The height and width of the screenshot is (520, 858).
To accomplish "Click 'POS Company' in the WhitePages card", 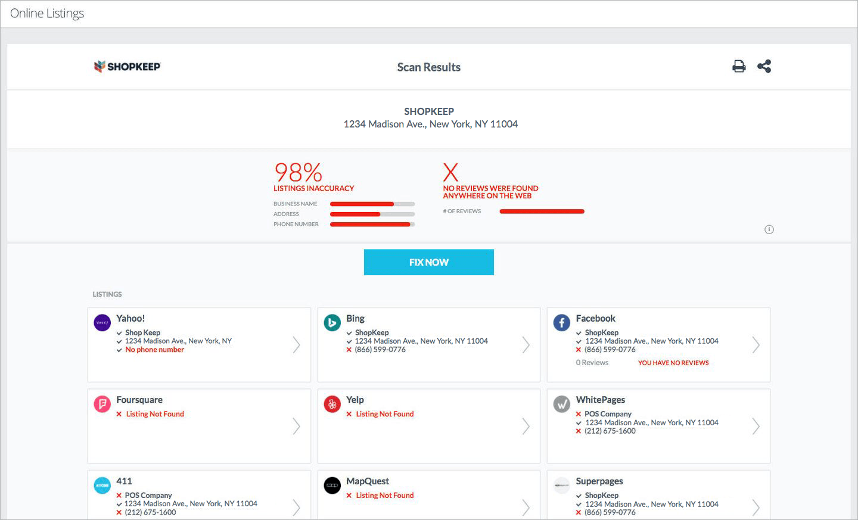I will pos(608,414).
